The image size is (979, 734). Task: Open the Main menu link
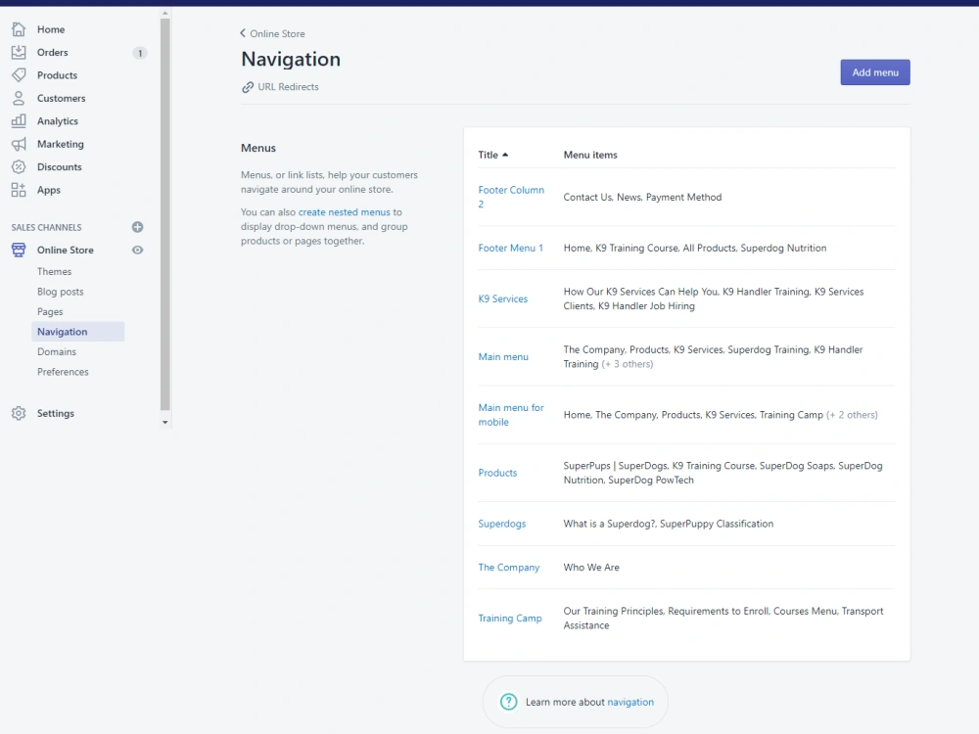tap(503, 357)
